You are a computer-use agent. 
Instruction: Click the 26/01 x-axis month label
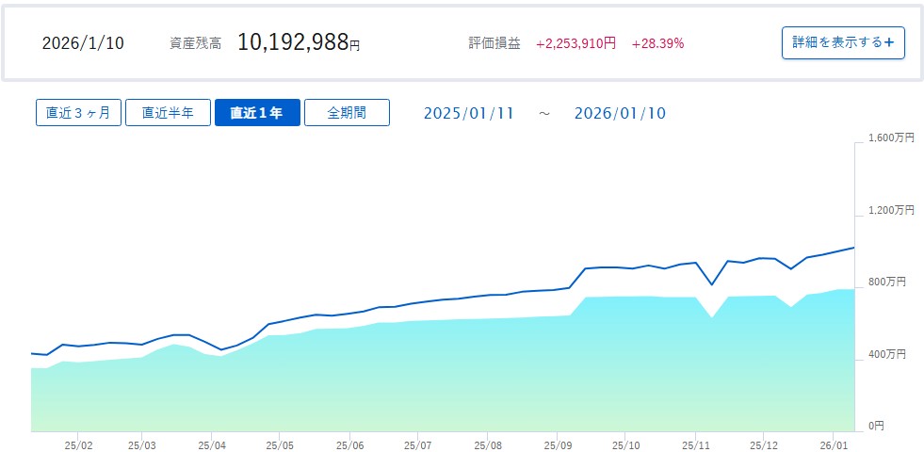[x=835, y=443]
